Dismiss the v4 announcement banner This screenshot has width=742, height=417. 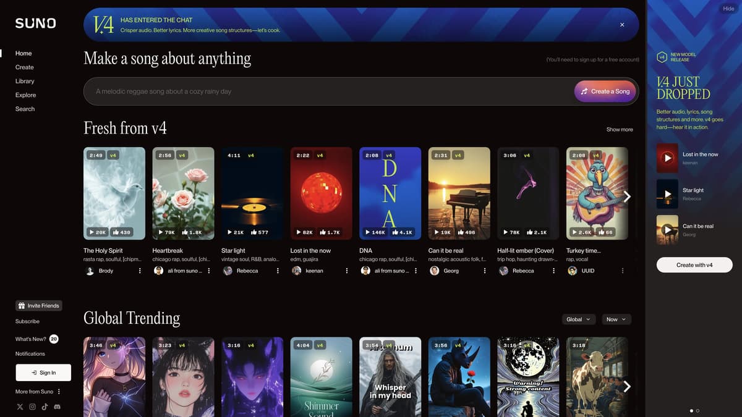click(622, 25)
